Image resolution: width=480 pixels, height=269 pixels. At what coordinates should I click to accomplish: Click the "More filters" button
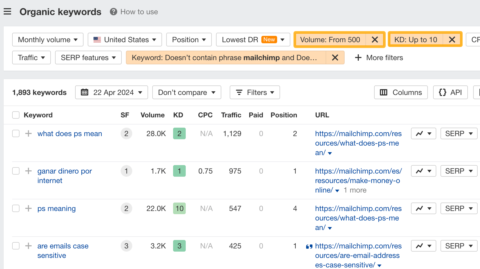379,57
